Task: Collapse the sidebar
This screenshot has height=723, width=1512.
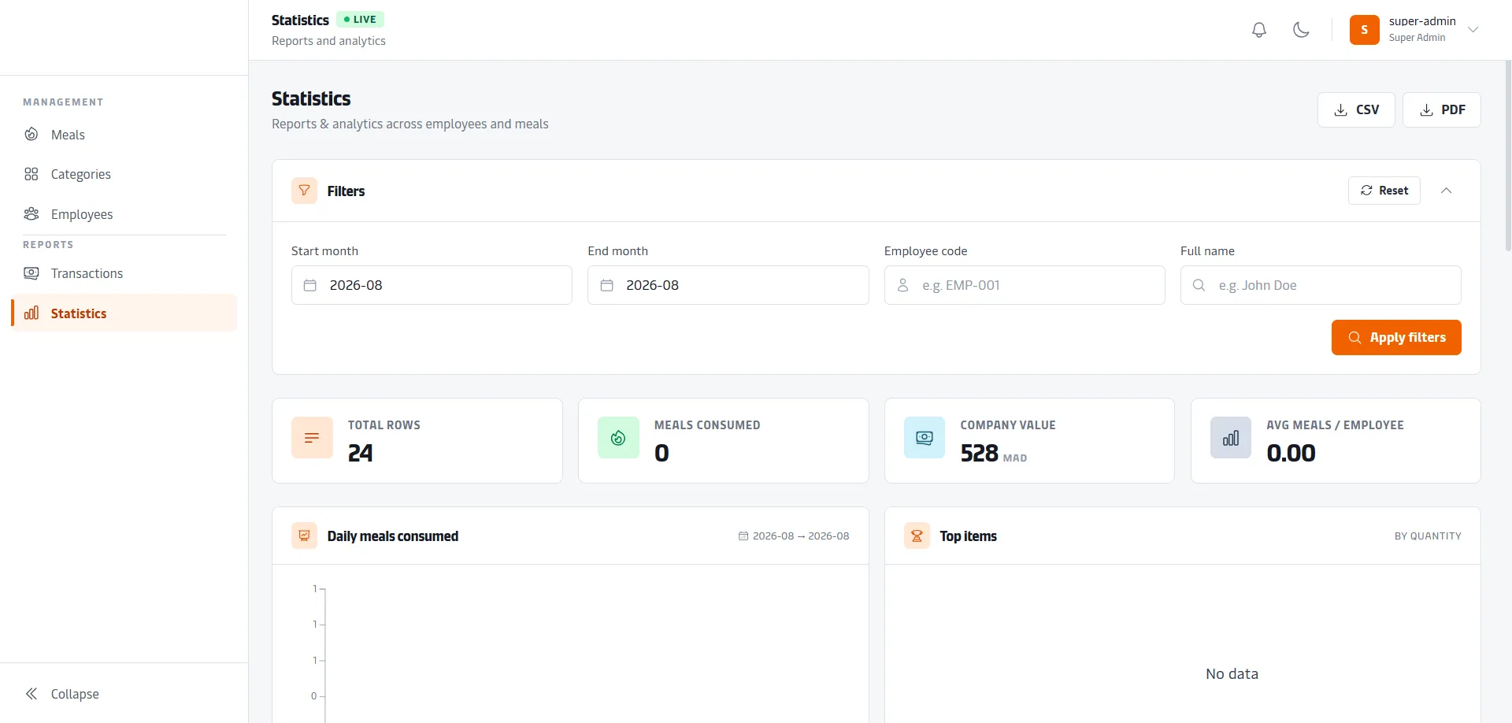Action: (62, 694)
